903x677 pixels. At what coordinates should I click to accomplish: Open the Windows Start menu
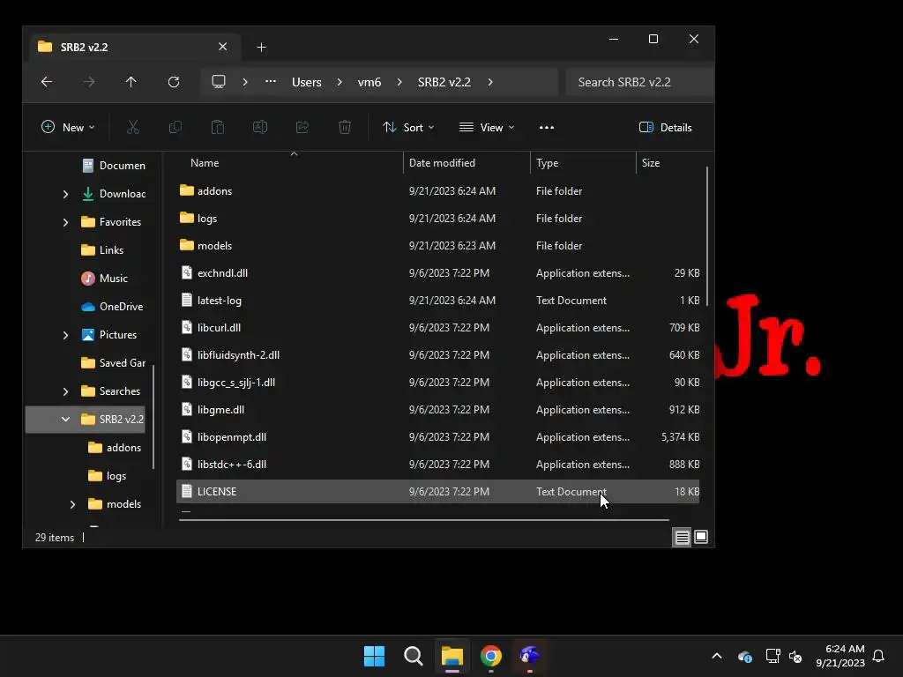tap(374, 656)
